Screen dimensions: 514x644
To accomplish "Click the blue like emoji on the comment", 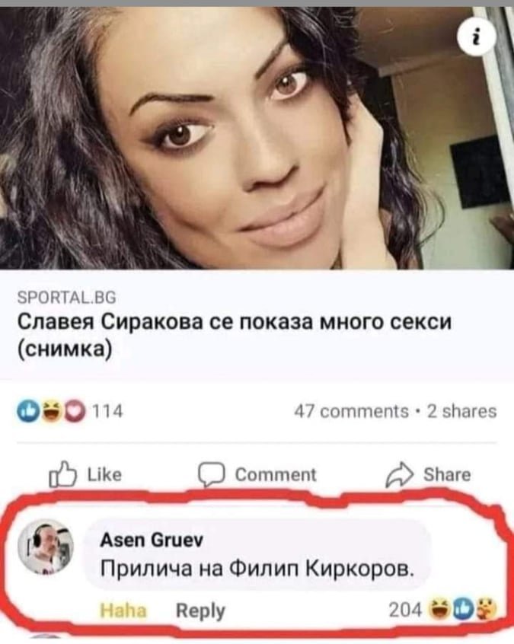I will (463, 610).
